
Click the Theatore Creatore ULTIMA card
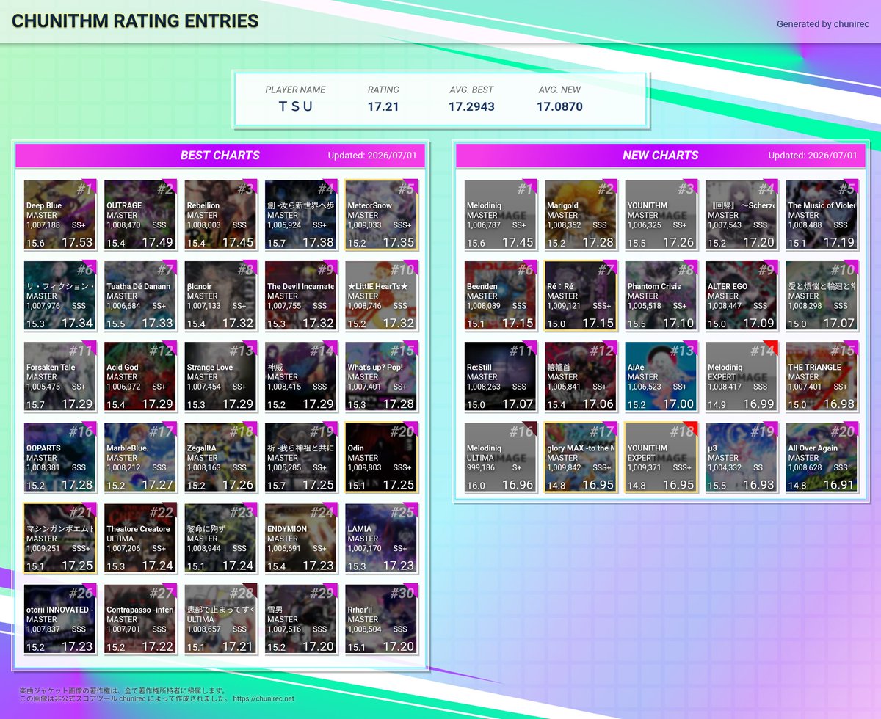pos(139,538)
